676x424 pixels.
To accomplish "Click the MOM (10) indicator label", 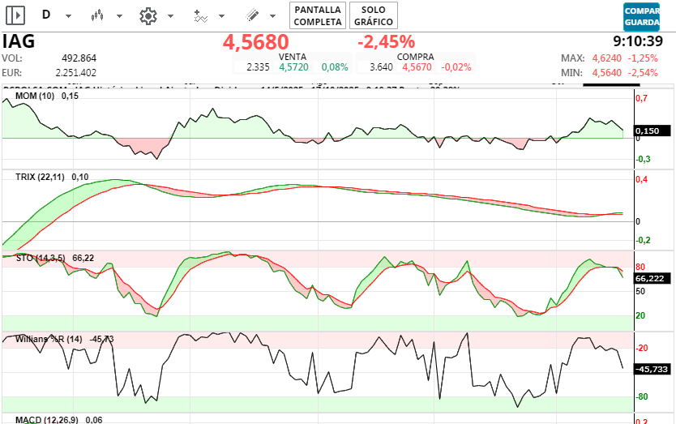I will coord(35,96).
